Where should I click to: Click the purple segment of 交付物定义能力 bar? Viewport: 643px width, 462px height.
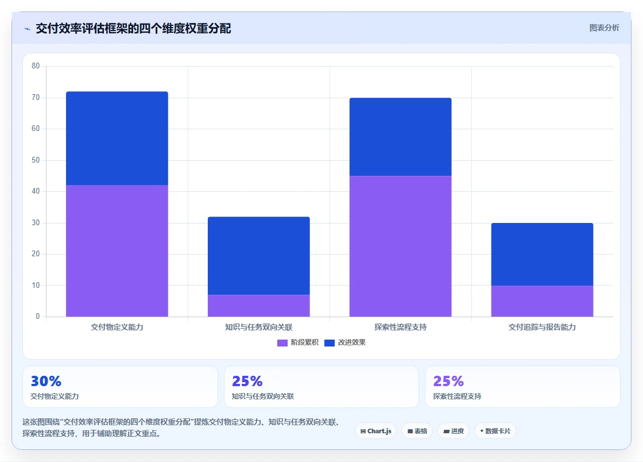[117, 251]
